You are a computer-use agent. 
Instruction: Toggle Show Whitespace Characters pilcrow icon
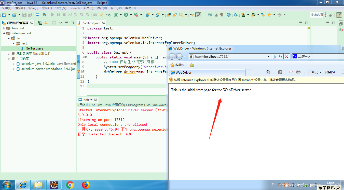[x=222, y=15]
